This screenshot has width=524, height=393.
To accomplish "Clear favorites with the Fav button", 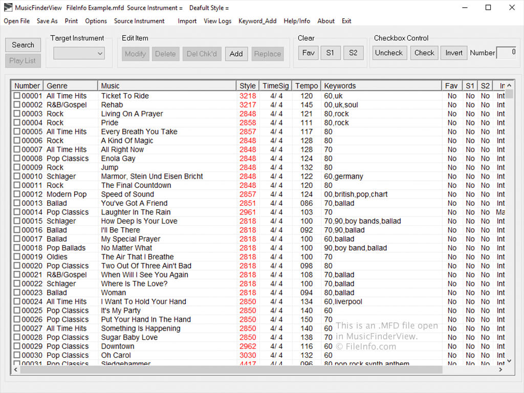I will [x=308, y=53].
